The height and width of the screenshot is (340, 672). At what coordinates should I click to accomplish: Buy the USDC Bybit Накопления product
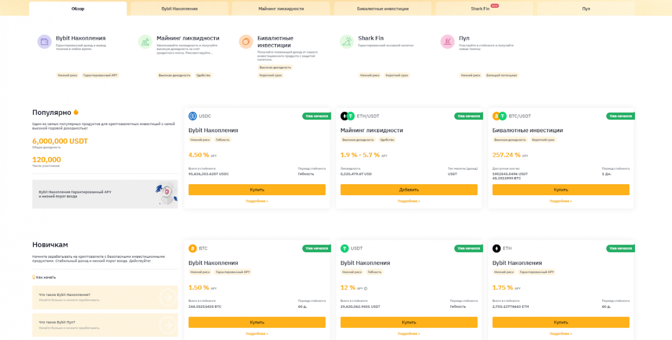(257, 189)
